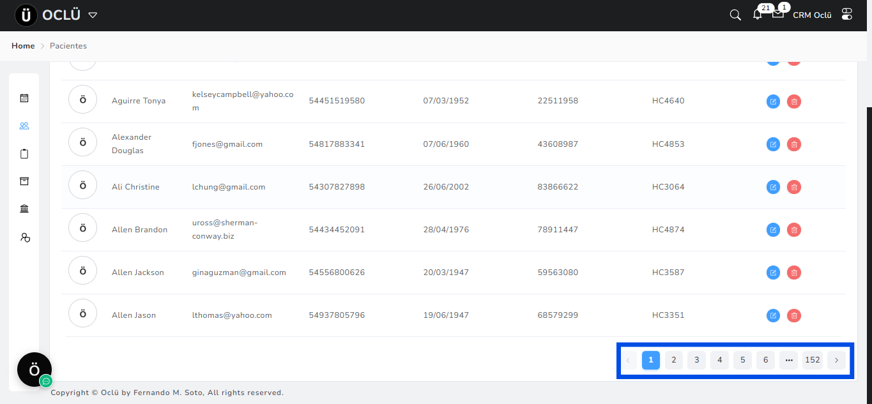The width and height of the screenshot is (872, 404).
Task: Click email kelseycampbell@yahoo.com
Action: pos(243,101)
